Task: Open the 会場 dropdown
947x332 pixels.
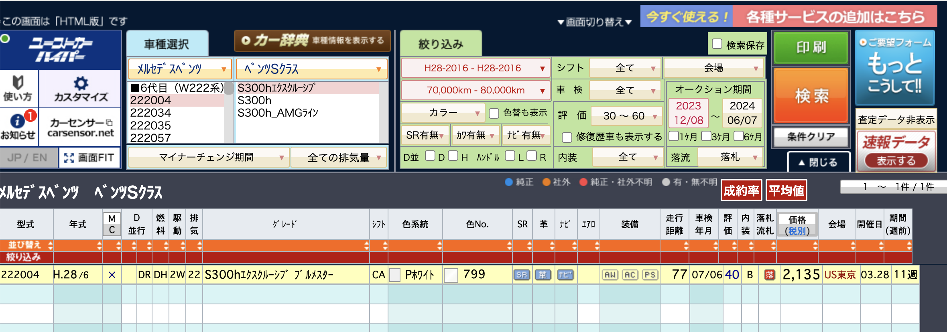Action: (714, 68)
